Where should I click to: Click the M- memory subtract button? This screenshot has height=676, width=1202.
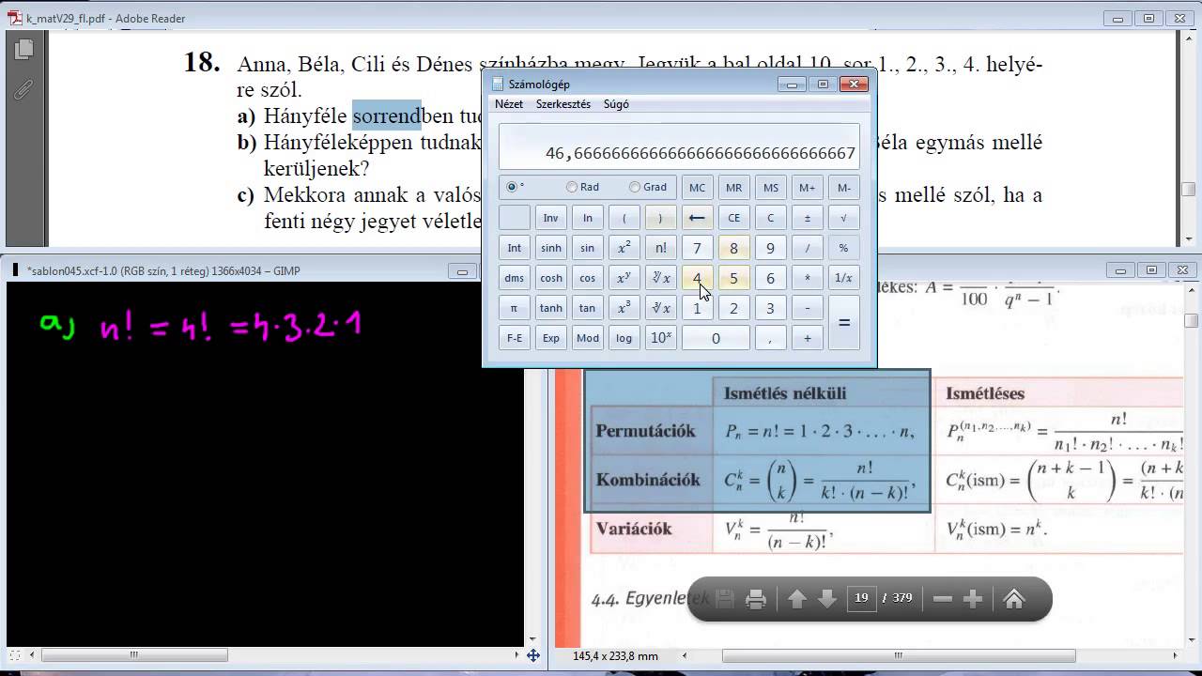[843, 188]
